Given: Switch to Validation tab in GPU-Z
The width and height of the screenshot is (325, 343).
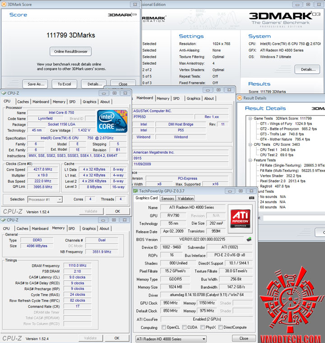Looking at the screenshot, I should (186, 199).
